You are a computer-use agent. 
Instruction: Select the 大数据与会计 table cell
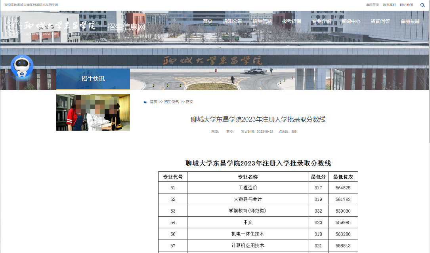pos(248,199)
